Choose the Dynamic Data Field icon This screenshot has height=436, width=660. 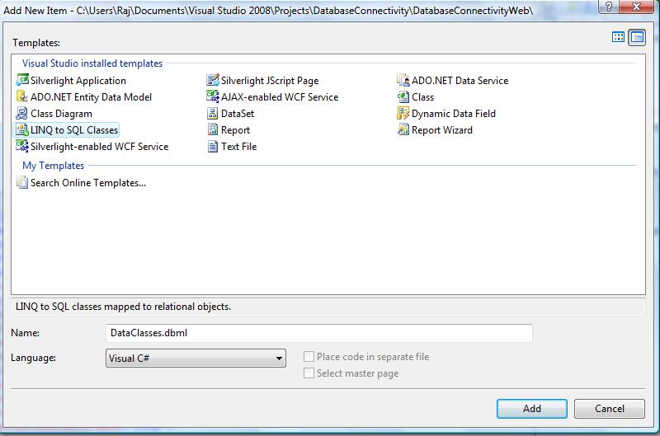point(403,113)
